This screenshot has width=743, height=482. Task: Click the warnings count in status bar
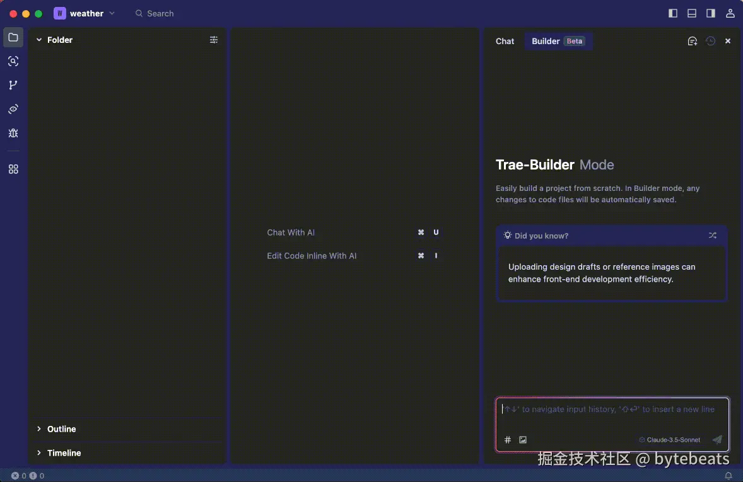coord(37,476)
